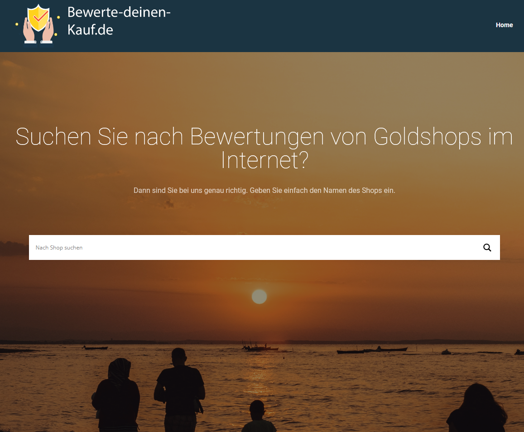524x432 pixels.
Task: Select the subtitle 'Dann sind Sie bei uns genau richtig'
Action: [x=190, y=191]
